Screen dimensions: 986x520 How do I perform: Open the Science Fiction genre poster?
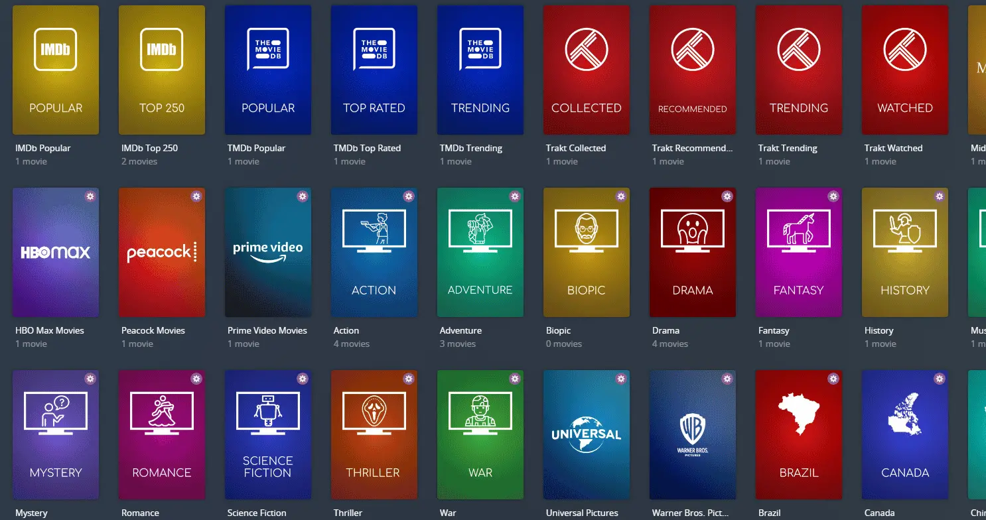pos(268,434)
